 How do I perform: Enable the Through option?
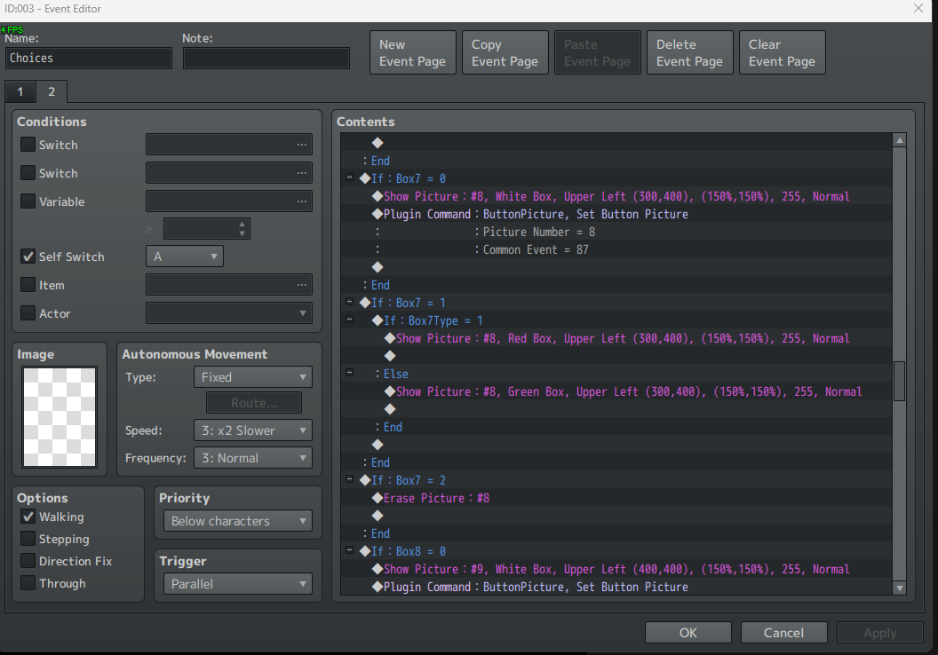click(28, 583)
